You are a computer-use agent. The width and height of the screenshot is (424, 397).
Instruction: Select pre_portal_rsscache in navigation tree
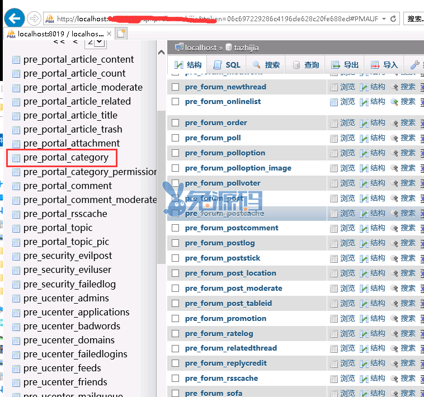[x=65, y=214]
